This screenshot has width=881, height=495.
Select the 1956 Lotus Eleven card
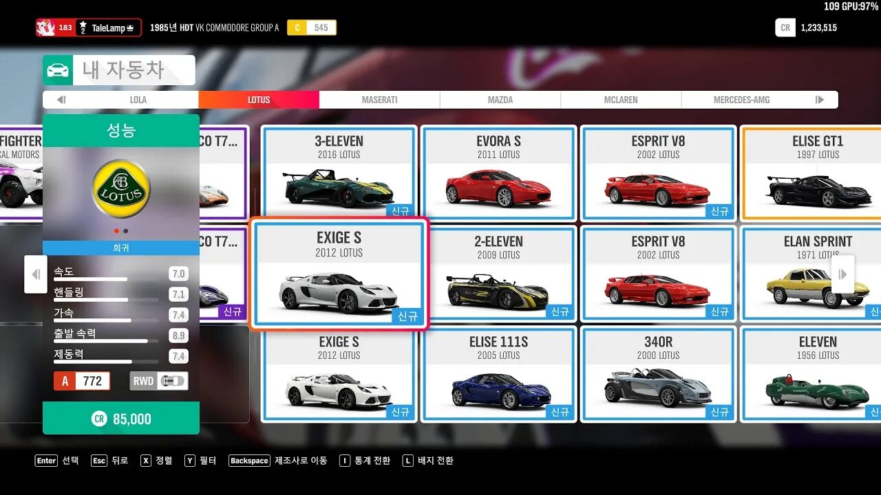click(x=811, y=374)
